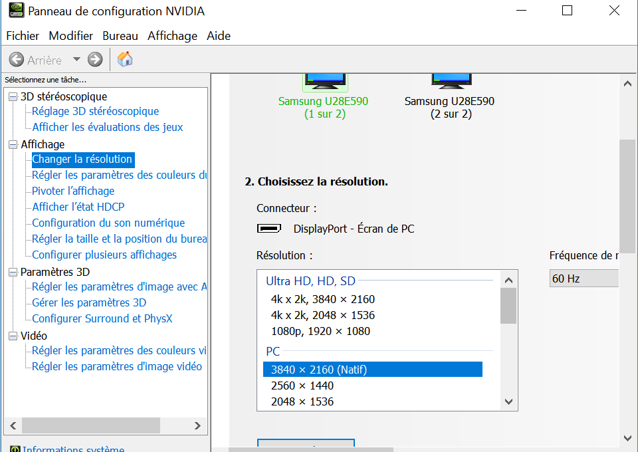The image size is (638, 452).
Task: Select 3840 × 2160 (Natif) resolution
Action: tap(373, 370)
